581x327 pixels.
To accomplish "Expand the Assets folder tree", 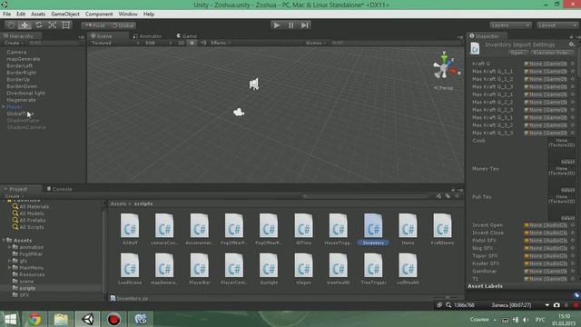I will pos(4,240).
